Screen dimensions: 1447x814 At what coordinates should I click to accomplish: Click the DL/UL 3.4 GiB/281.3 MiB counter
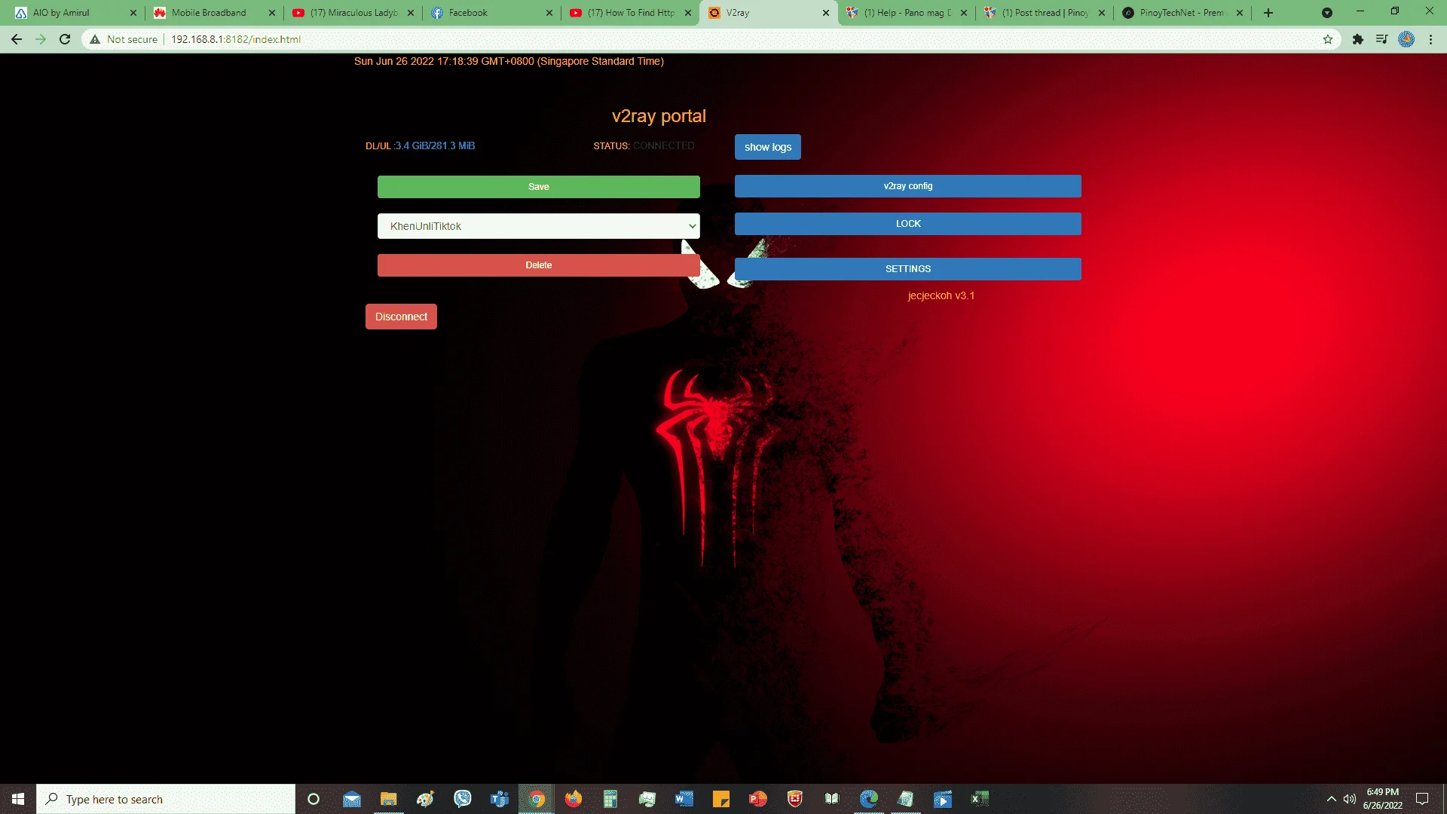[x=420, y=145]
